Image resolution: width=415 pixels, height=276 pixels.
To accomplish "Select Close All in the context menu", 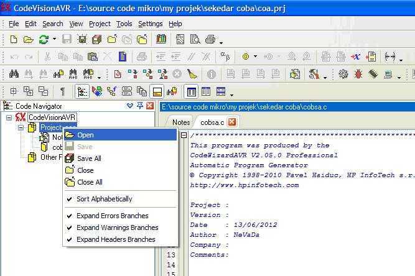I will pos(121,182).
